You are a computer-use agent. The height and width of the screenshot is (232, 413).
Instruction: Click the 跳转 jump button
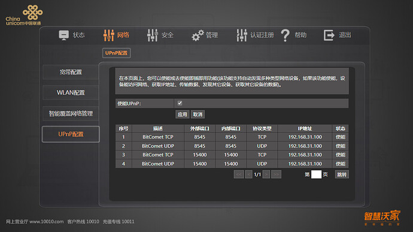(x=342, y=174)
